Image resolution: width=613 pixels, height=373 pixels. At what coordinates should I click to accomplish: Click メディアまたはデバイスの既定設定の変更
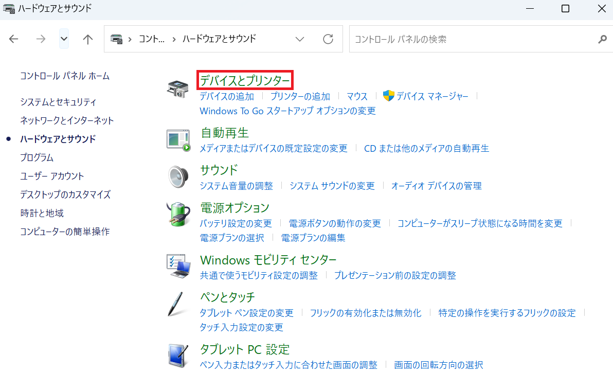pyautogui.click(x=274, y=149)
